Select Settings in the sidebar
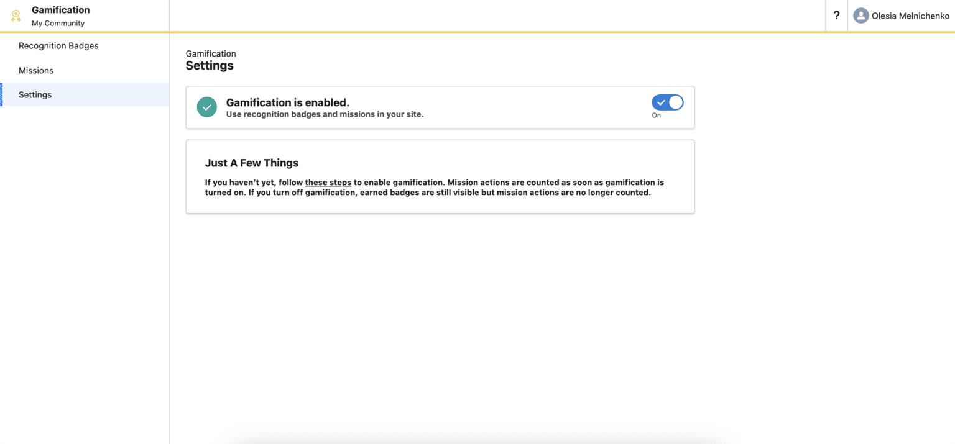Viewport: 955px width, 444px height. (x=35, y=94)
